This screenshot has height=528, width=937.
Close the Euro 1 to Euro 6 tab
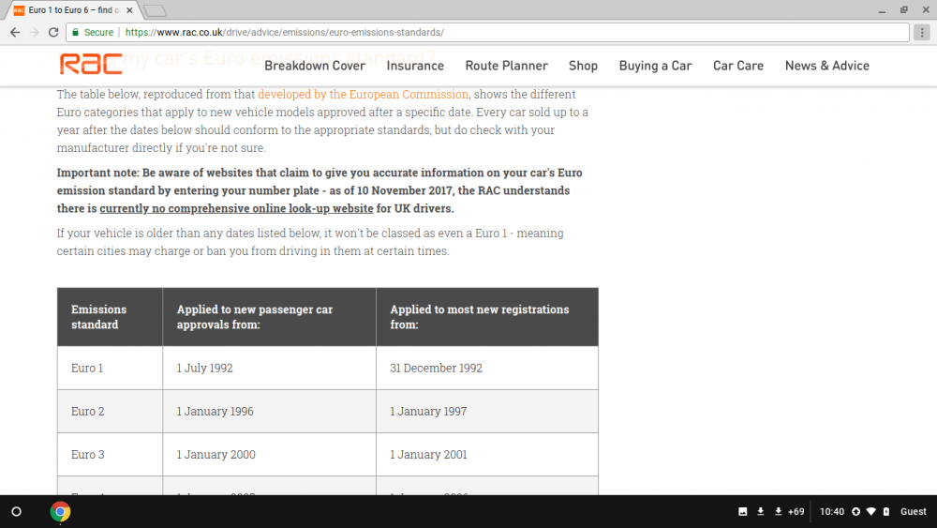coord(129,10)
